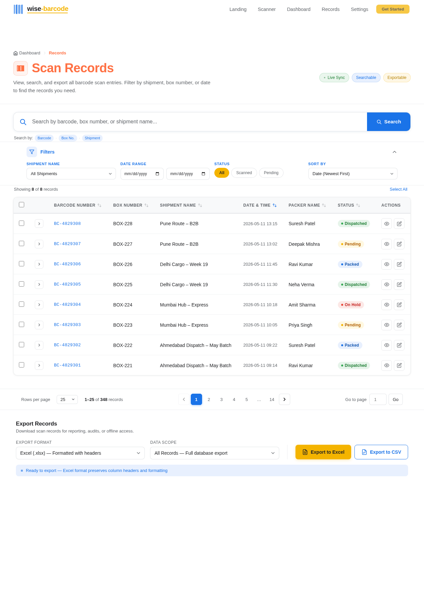Click the Select All link

(x=398, y=189)
